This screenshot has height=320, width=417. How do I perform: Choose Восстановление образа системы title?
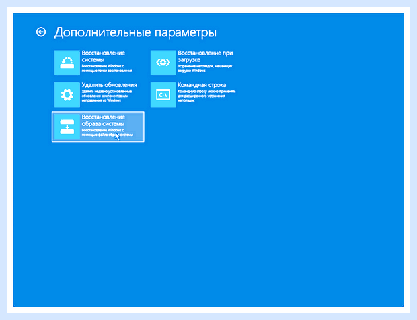click(x=103, y=120)
